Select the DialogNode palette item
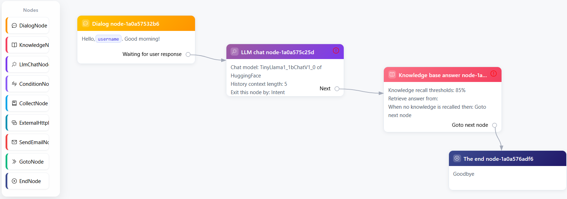Image resolution: width=567 pixels, height=199 pixels. tap(28, 26)
